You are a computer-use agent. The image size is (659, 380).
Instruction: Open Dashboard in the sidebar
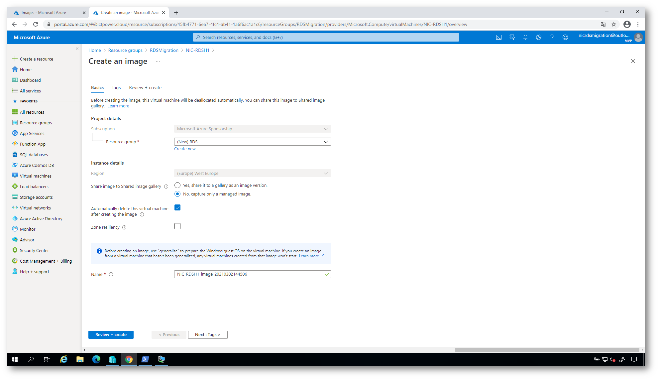[x=30, y=80]
